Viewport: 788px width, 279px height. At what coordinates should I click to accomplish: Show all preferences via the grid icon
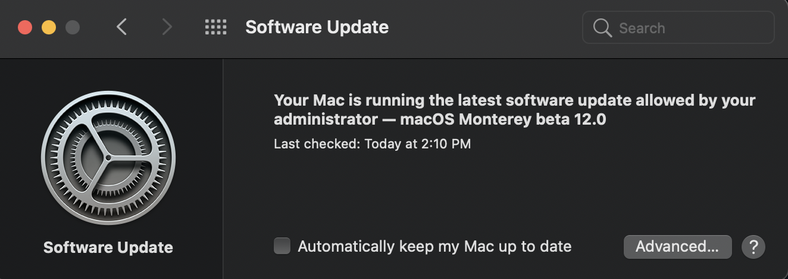point(215,27)
